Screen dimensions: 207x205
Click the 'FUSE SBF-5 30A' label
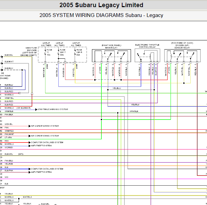click(79, 52)
